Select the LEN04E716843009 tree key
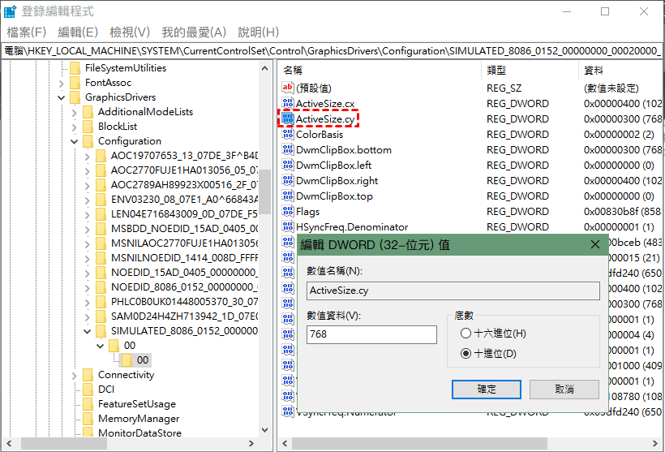The height and width of the screenshot is (452, 665). click(x=184, y=214)
